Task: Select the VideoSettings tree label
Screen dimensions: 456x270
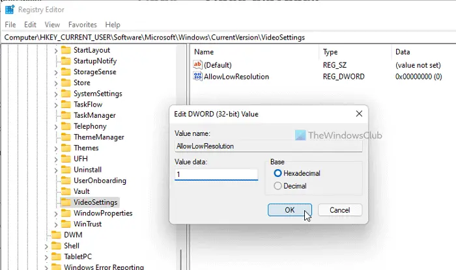Action: pos(95,202)
